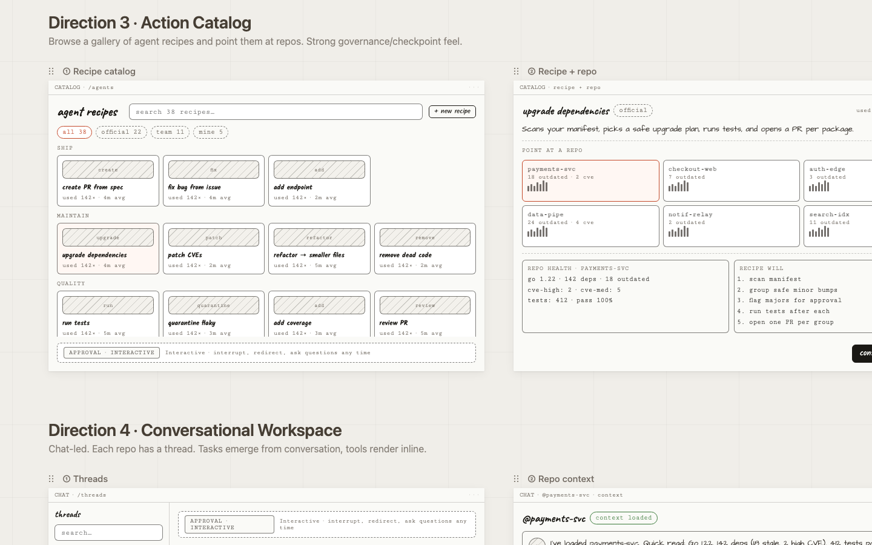Screen dimensions: 872x545
Task: Select the 'all 38' filter chip
Action: point(74,132)
